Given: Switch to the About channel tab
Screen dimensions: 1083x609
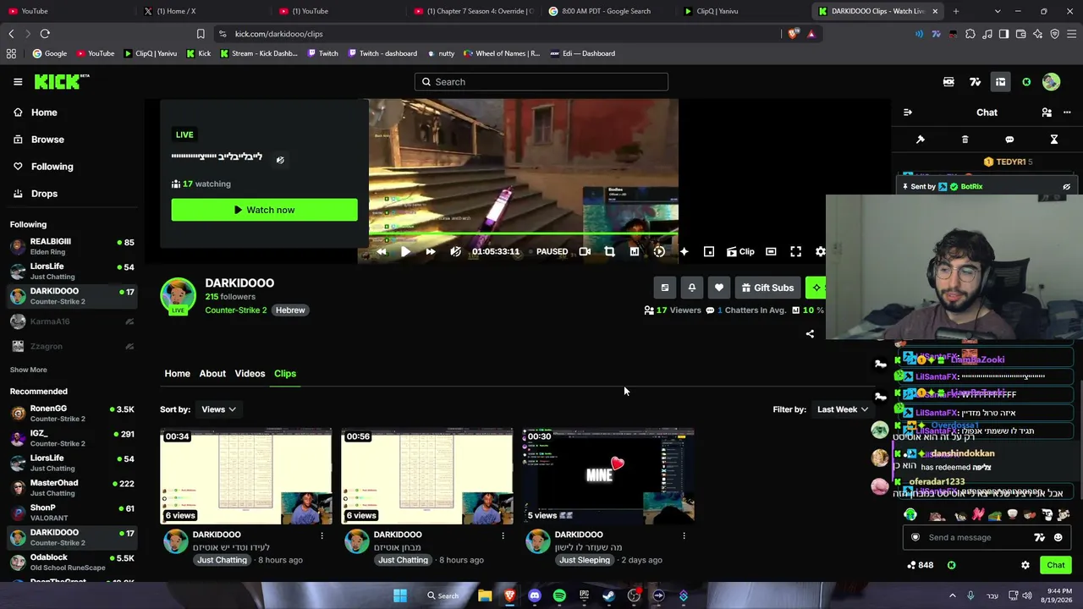Looking at the screenshot, I should 212,373.
